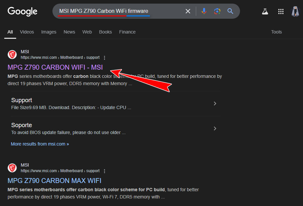303x206 pixels.
Task: Open the Soporte sitelink
Action: tap(21, 125)
